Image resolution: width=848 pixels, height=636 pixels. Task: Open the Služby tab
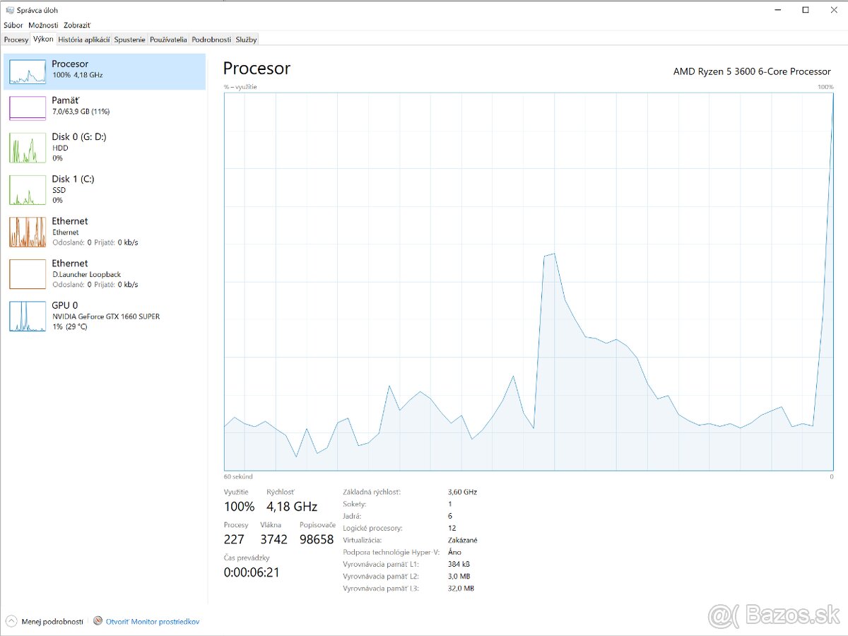[x=247, y=40]
